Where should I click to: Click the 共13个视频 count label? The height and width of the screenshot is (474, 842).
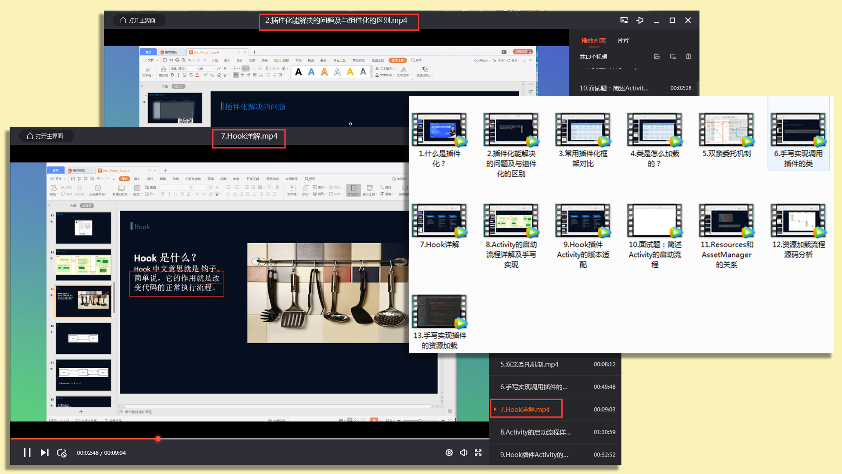[x=593, y=57]
